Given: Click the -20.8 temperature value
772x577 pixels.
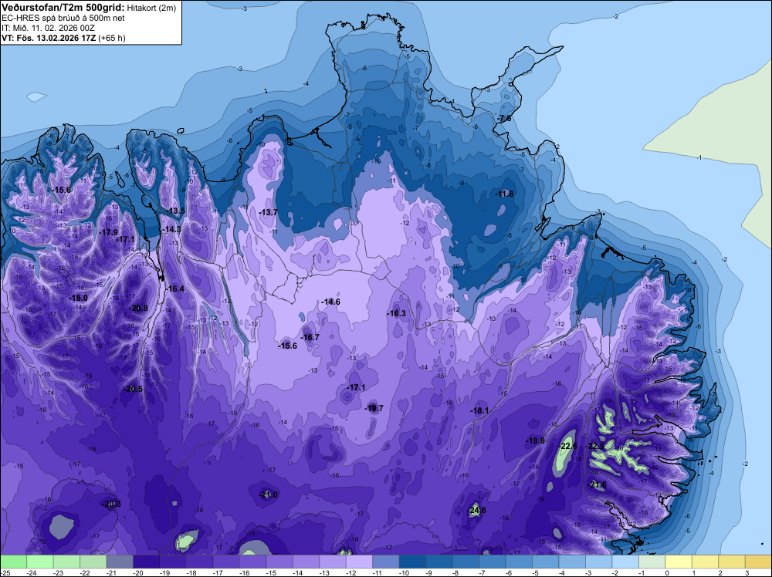Looking at the screenshot, I should pyautogui.click(x=138, y=308).
